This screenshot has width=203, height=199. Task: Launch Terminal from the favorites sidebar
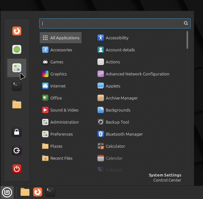tap(17, 86)
